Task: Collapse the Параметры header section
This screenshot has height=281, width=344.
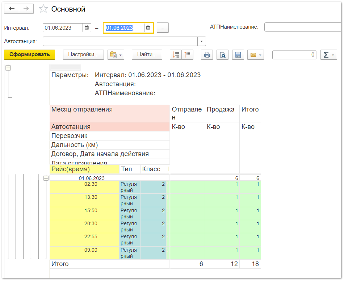Action: [8, 68]
